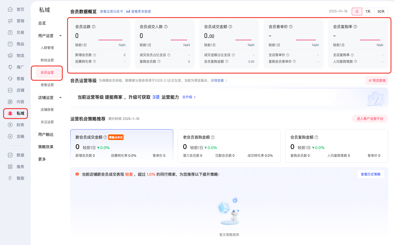
Task: Open the 智能 lightning icon
Action: click(x=10, y=178)
